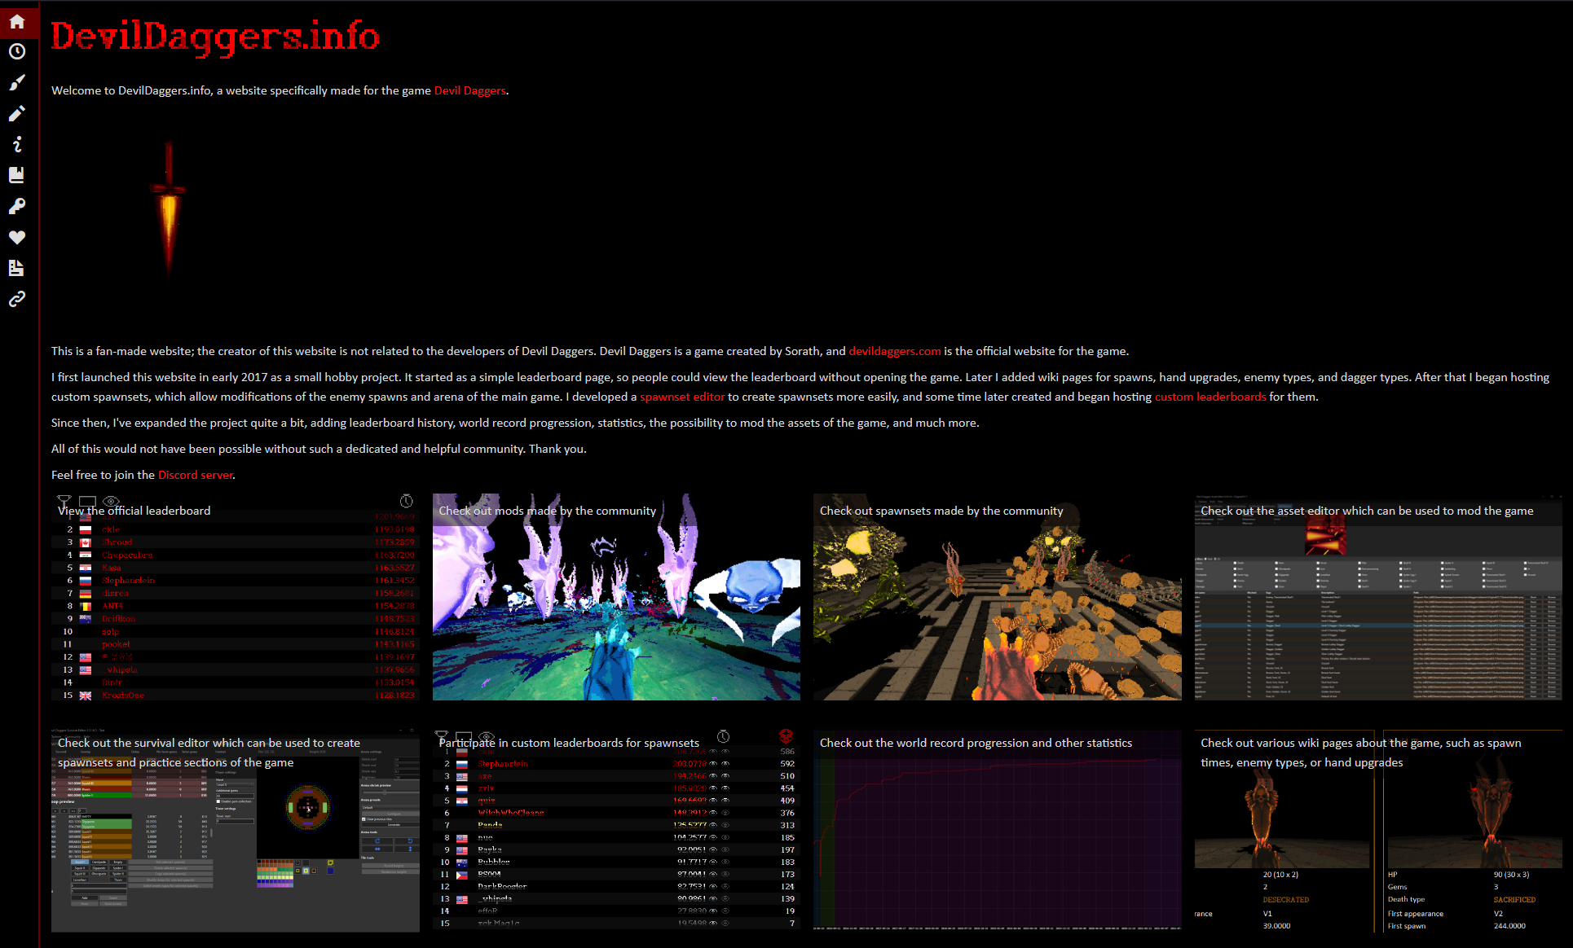This screenshot has width=1573, height=948.
Task: Open the document sidebar icon
Action: pyautogui.click(x=17, y=268)
